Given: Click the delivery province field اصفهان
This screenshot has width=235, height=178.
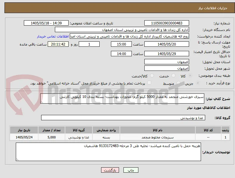Looking at the screenshot, I should [x=166, y=62].
